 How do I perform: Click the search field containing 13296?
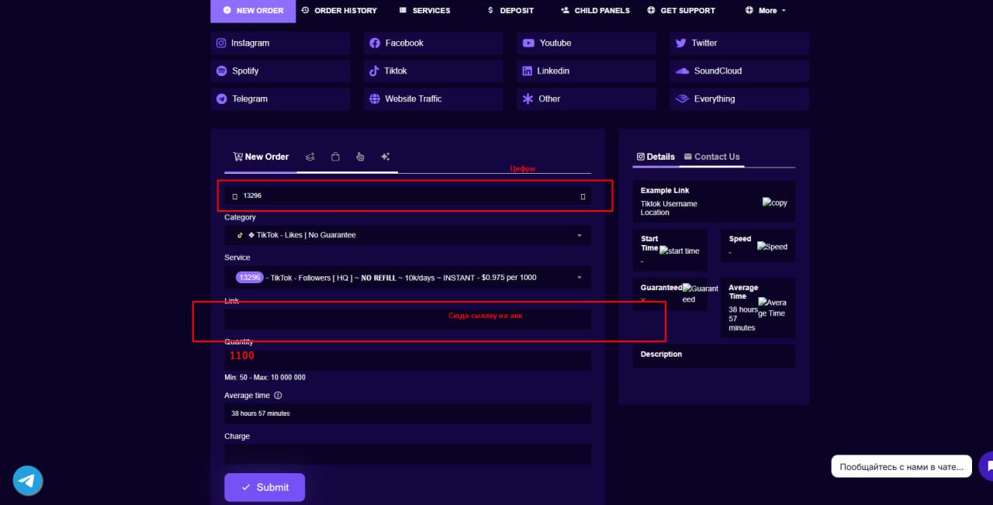click(x=408, y=195)
